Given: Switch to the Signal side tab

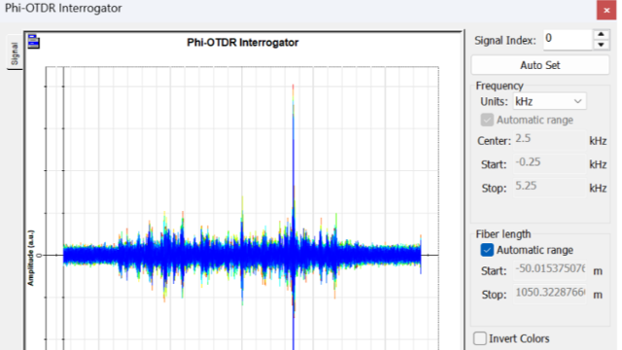Looking at the screenshot, I should 15,52.
